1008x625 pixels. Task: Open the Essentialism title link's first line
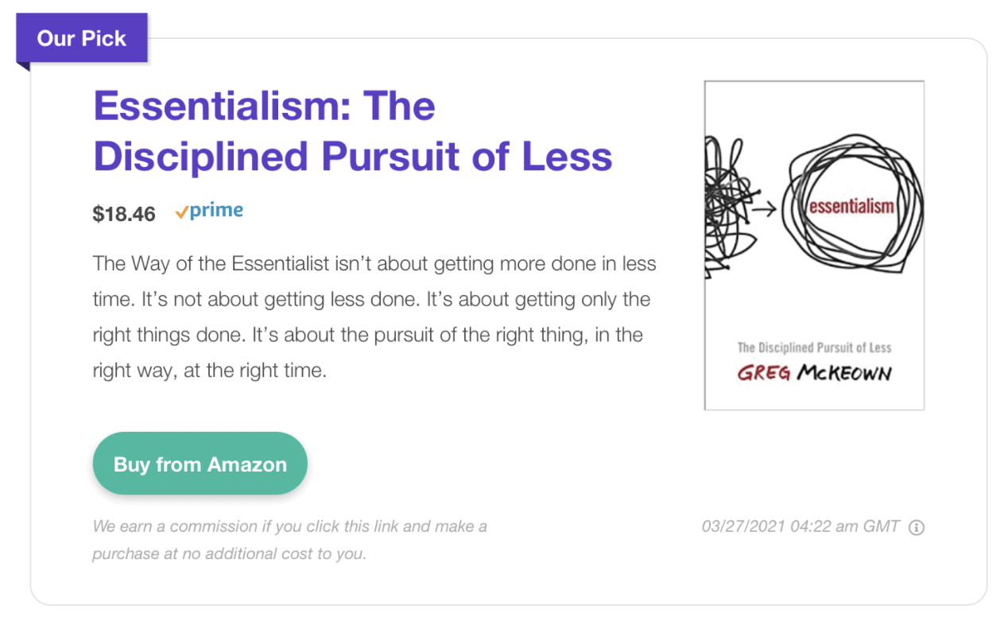[x=264, y=107]
